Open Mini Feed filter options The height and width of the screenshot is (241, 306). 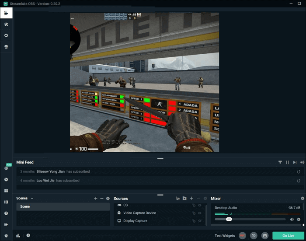(x=280, y=162)
